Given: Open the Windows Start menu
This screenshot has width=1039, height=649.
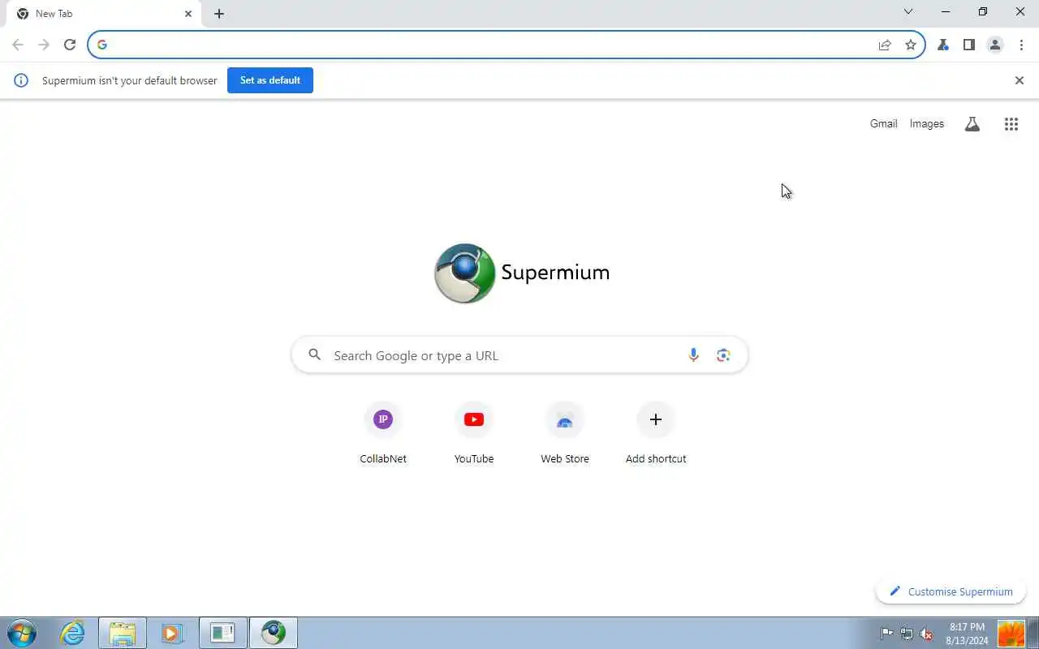Looking at the screenshot, I should coord(22,633).
